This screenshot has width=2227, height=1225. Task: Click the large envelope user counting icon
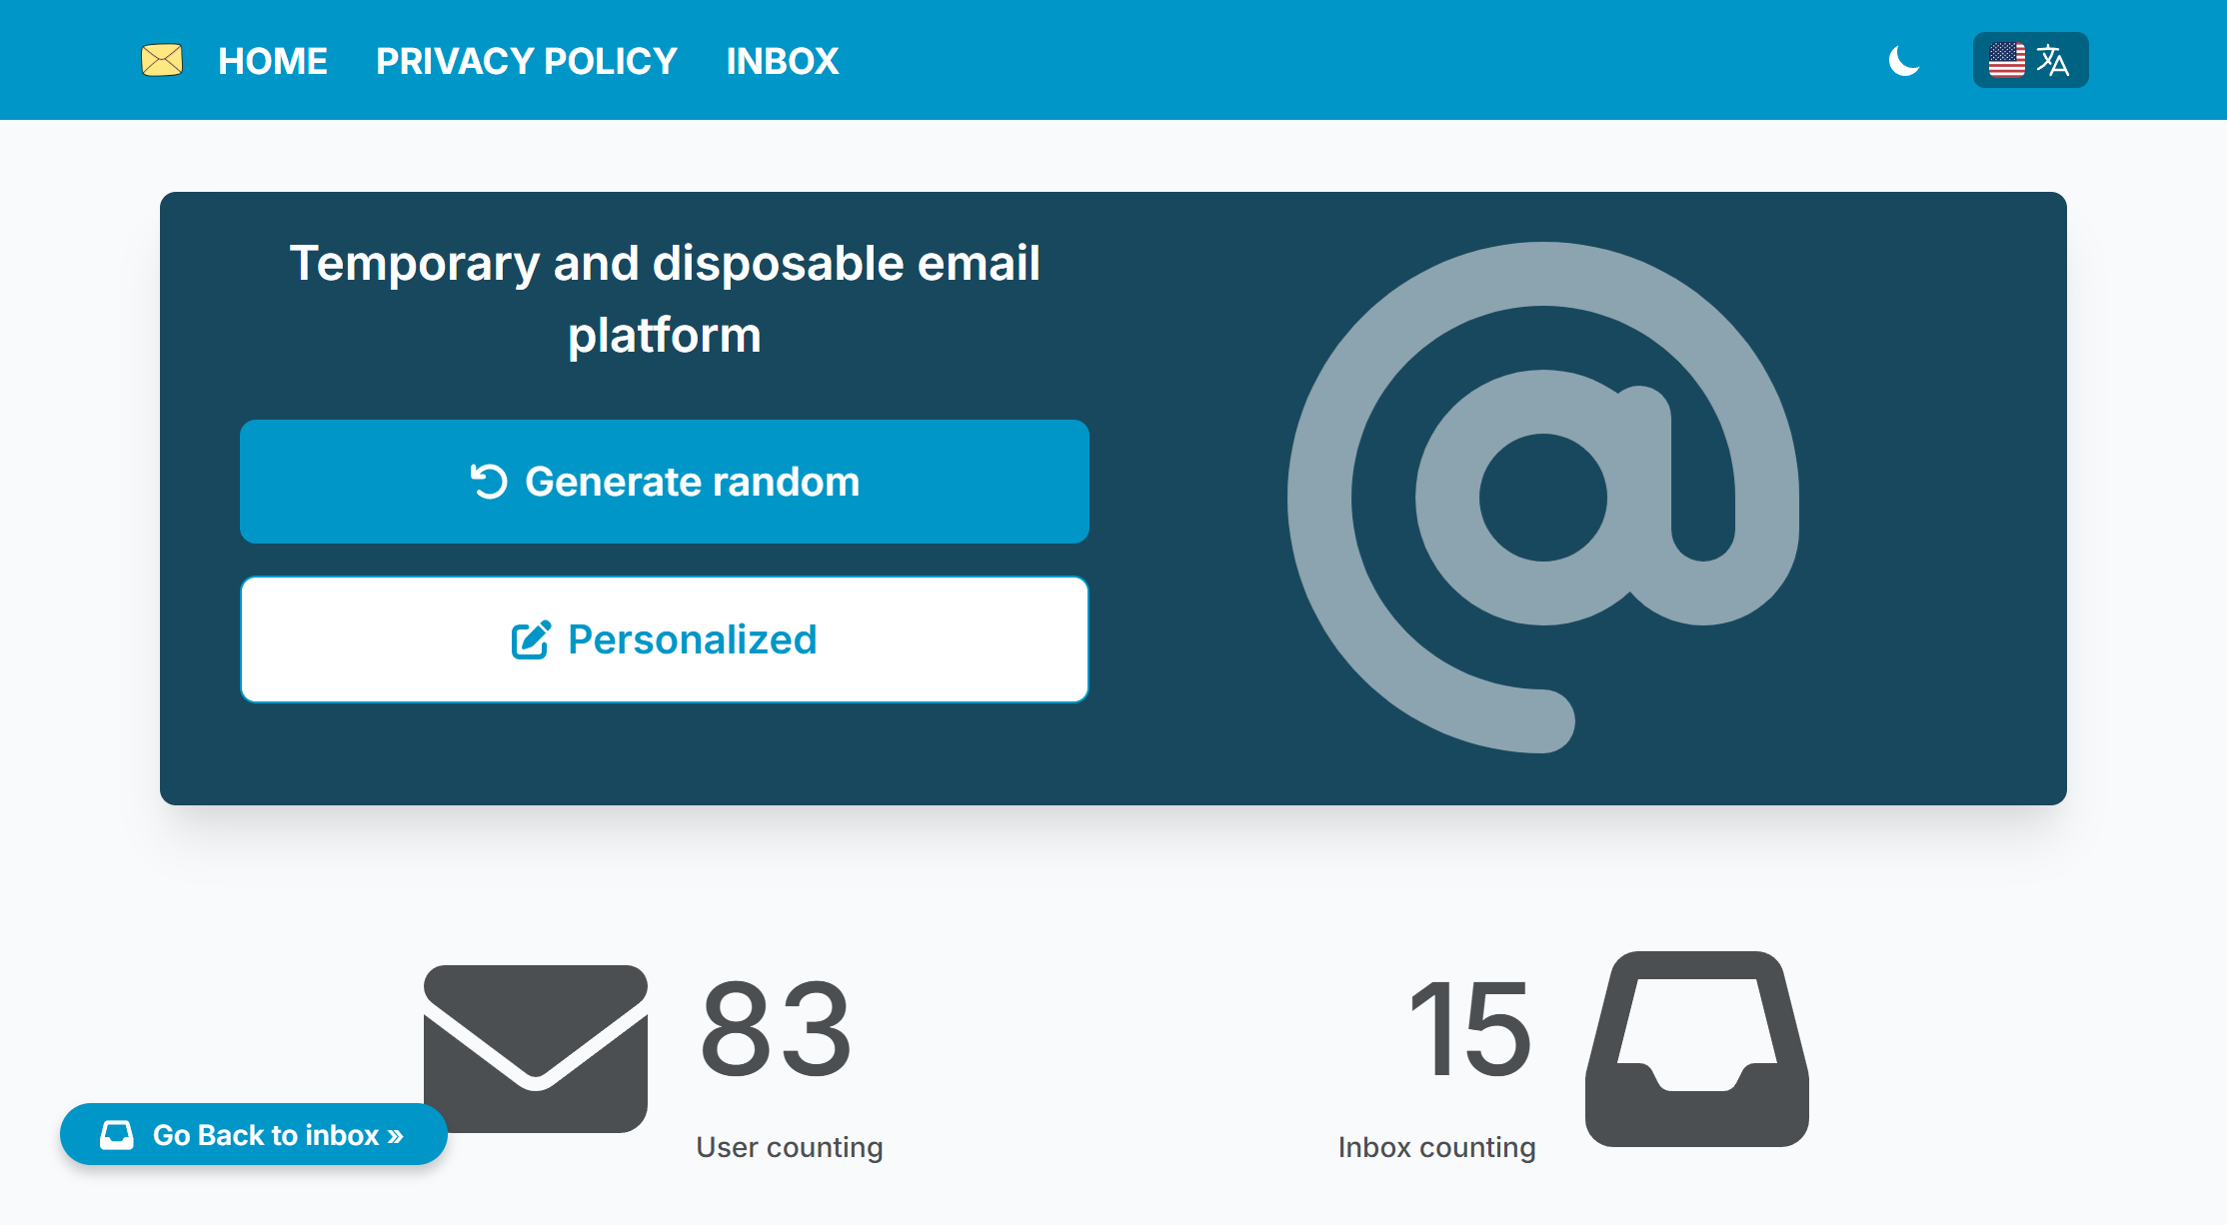(x=536, y=1049)
